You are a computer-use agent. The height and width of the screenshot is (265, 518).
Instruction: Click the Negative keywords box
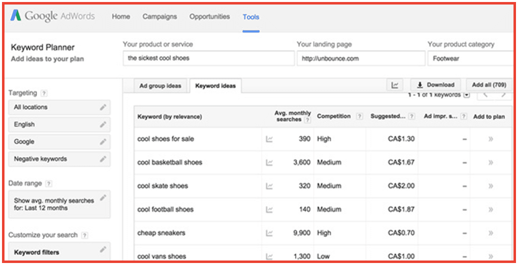pos(59,159)
